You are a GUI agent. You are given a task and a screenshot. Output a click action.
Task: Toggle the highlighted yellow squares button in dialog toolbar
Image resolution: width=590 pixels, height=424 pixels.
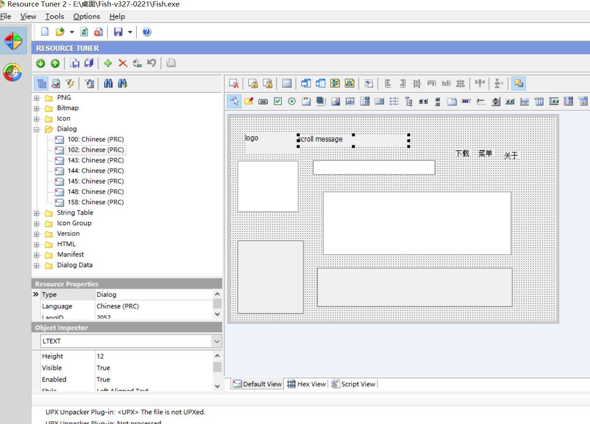point(519,84)
